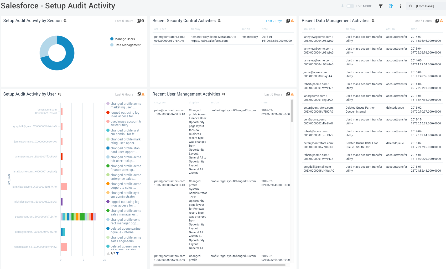
Task: Open the info icon on the Section panel
Action: (x=143, y=20)
